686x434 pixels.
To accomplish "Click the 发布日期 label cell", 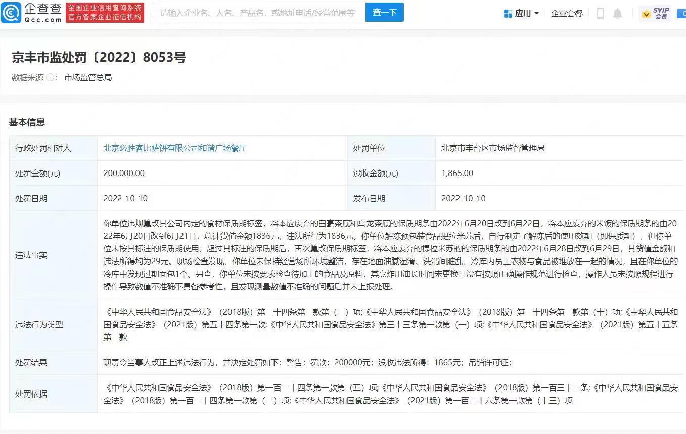I will 391,198.
